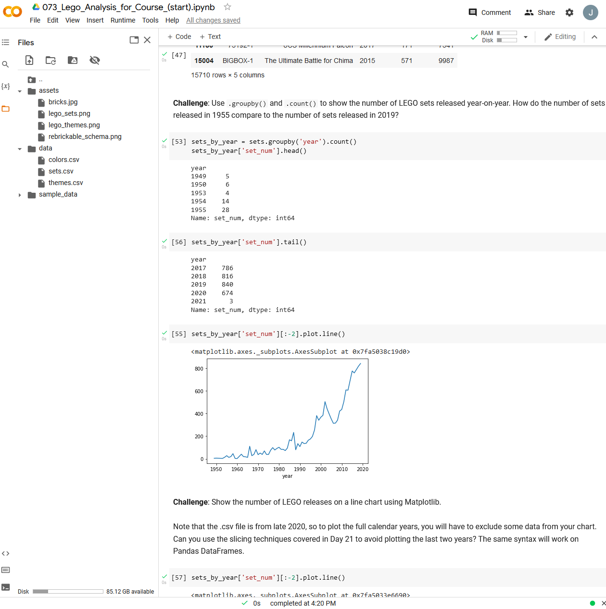Open the command palette icon
Screen dimensions: 606x609
(5, 570)
